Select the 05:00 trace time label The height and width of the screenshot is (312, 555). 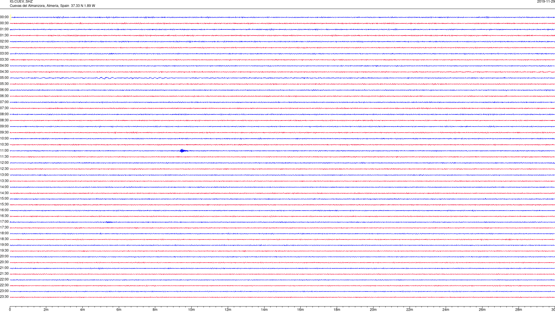coord(4,78)
